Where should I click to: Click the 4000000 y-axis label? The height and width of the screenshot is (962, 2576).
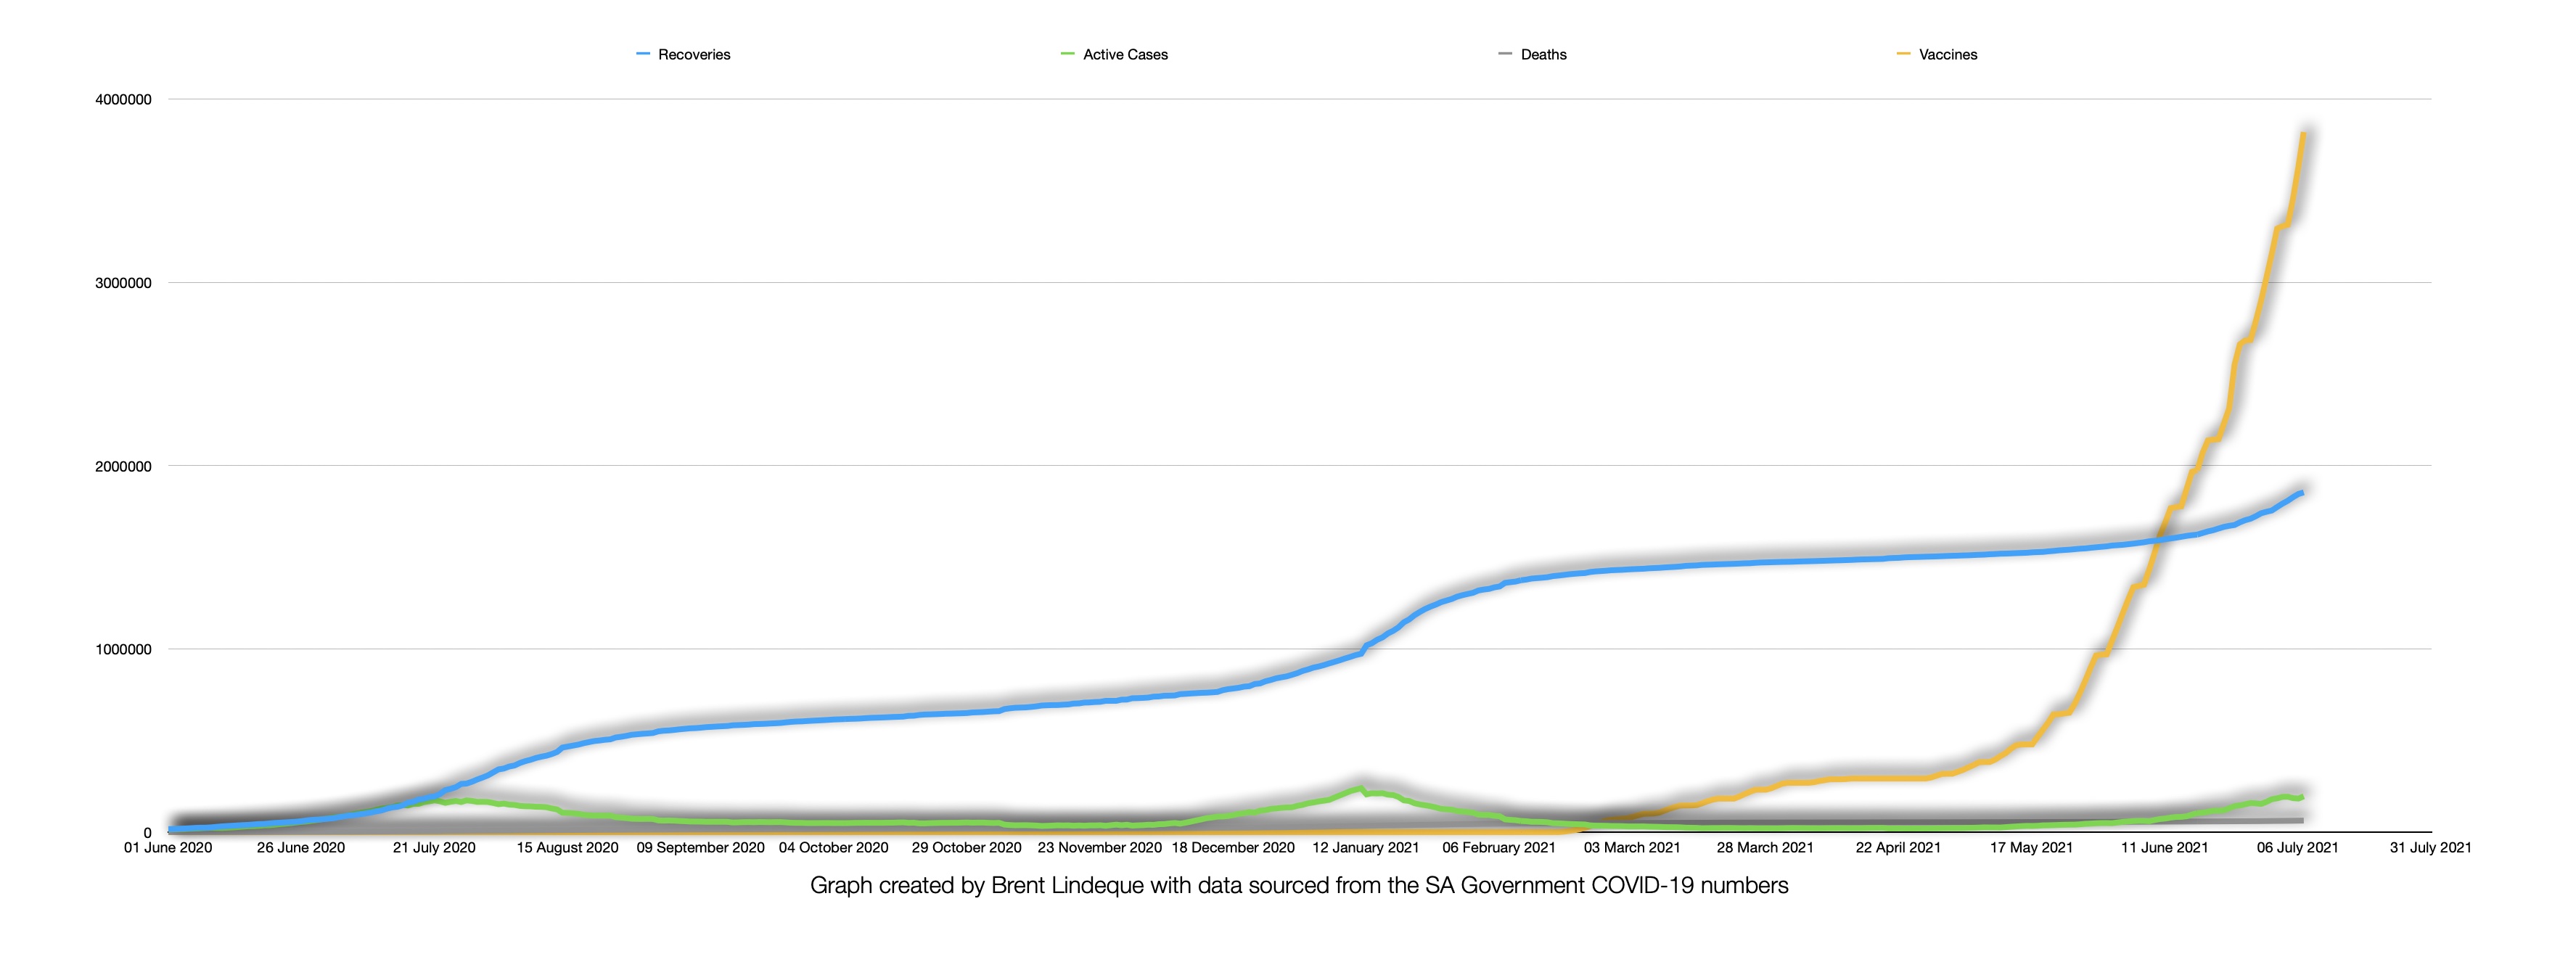click(x=123, y=100)
